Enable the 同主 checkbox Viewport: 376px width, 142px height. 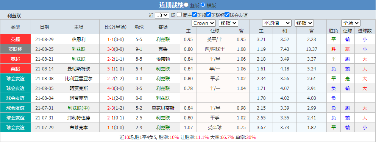(179, 15)
